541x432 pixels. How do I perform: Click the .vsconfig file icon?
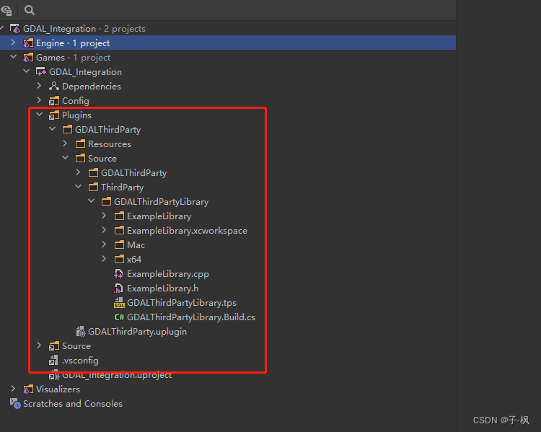pyautogui.click(x=53, y=360)
